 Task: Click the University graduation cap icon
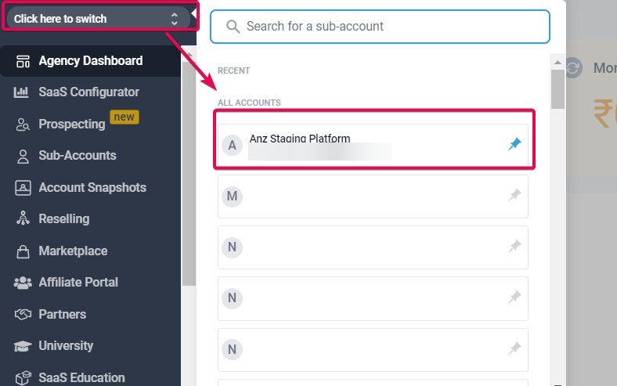point(23,346)
